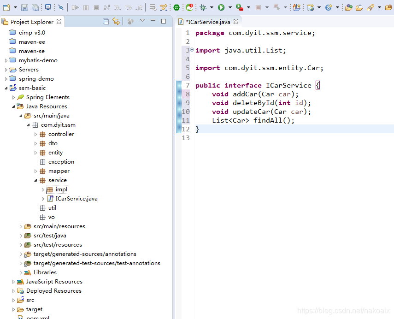This screenshot has height=319, width=394.
Task: Click the green Spring Boot dashboard icon
Action: 176,7
